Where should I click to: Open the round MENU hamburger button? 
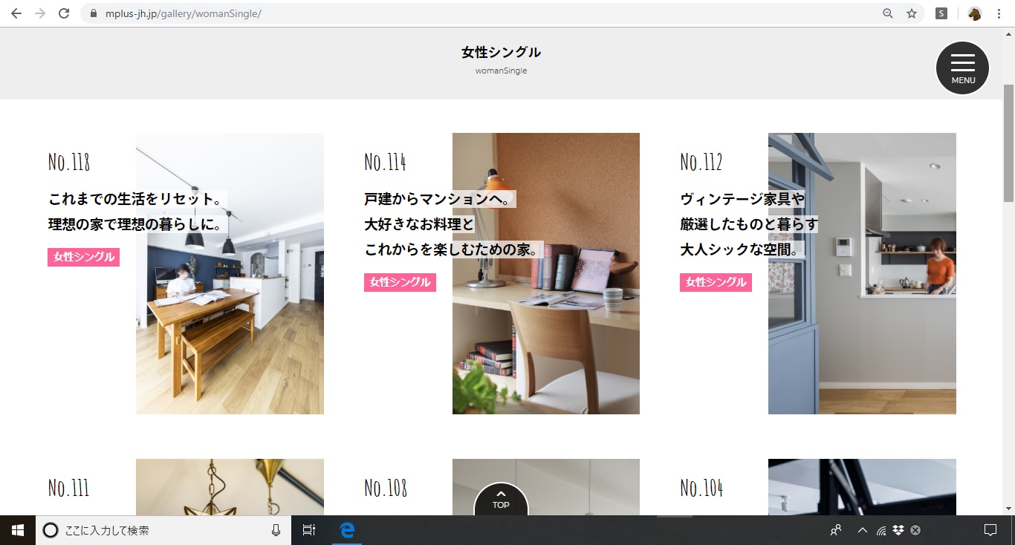pos(963,68)
